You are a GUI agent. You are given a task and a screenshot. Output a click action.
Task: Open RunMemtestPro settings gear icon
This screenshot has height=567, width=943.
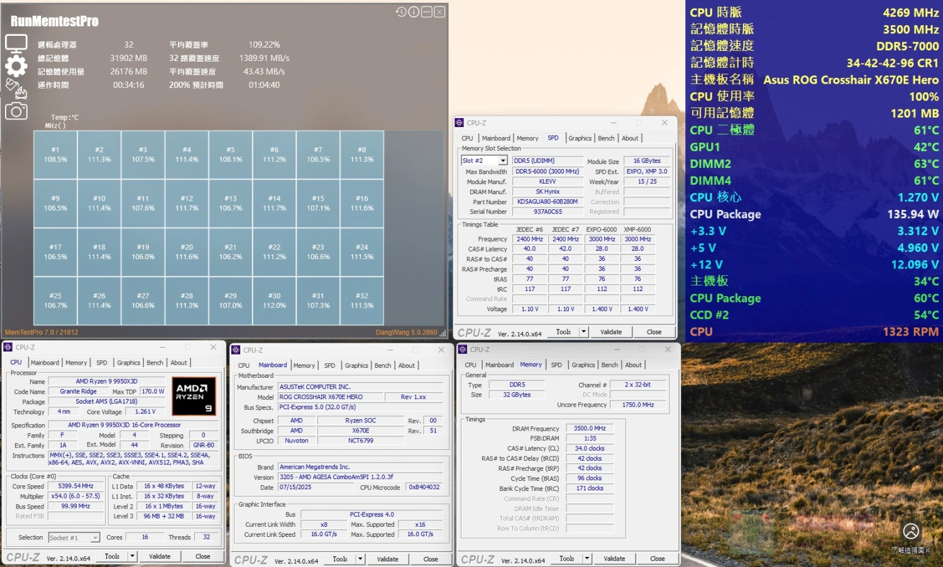point(16,65)
